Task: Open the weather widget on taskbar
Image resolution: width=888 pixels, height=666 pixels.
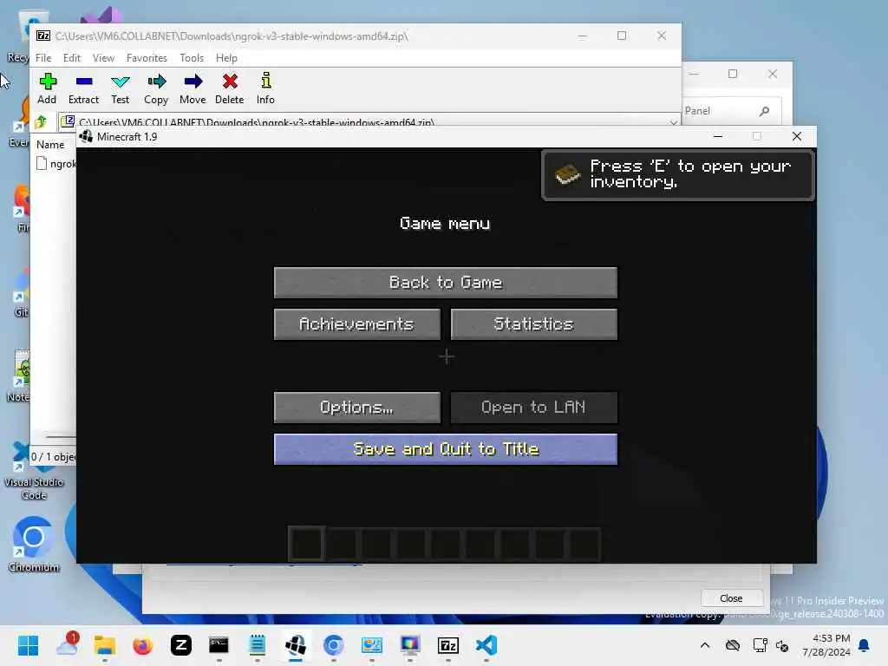Action: (x=67, y=645)
